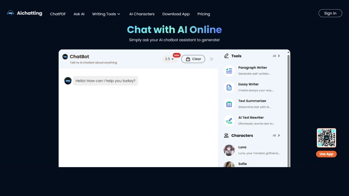The width and height of the screenshot is (349, 196).
Task: Select the Text Summarizer clipboard icon
Action: (229, 104)
